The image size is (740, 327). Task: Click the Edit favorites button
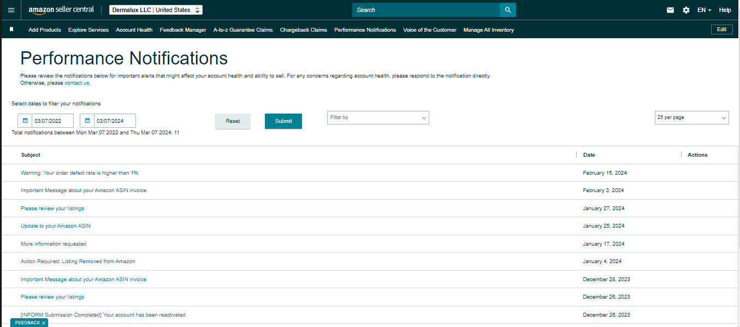coord(721,29)
